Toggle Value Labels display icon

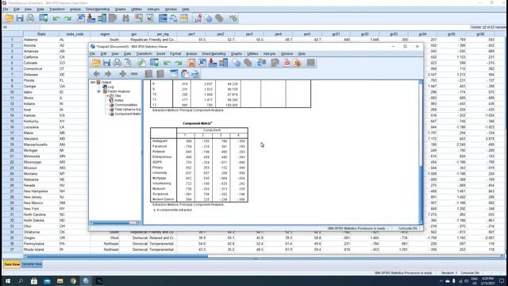pos(198,18)
